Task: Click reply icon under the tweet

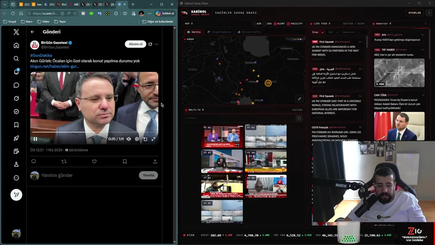Action: pos(34,161)
